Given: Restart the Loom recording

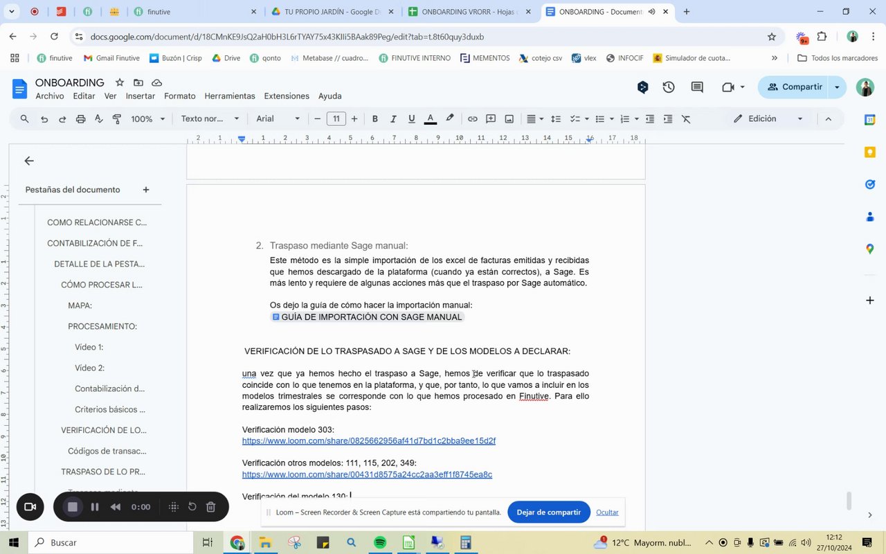Looking at the screenshot, I should pyautogui.click(x=192, y=507).
